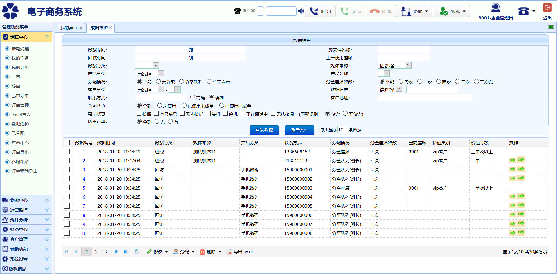The width and height of the screenshot is (557, 274).
Task: Click the 每页显示 rows count field
Action: [x=343, y=130]
